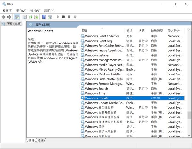Click the 執行中 status of Windows Search

point(143,89)
